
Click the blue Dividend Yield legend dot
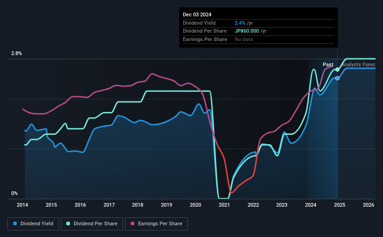tap(15, 223)
